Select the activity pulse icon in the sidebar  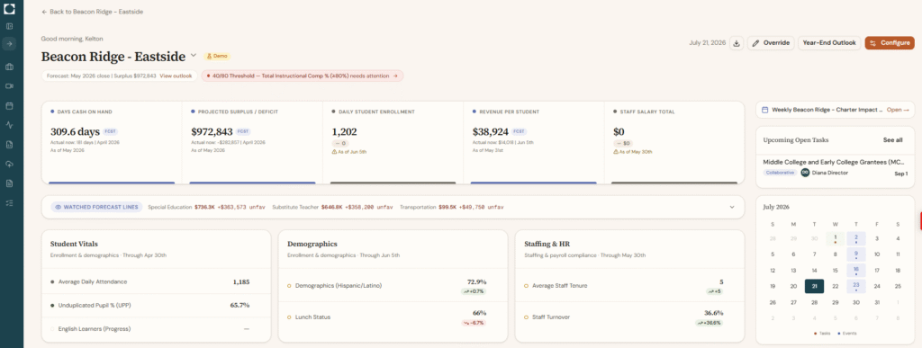(x=9, y=125)
